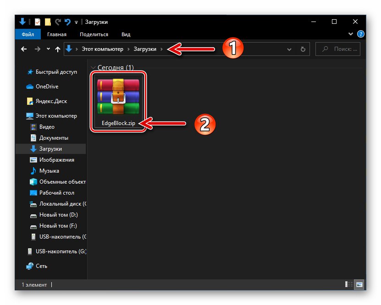Open Яндекс.Диск in the navigation pane
The width and height of the screenshot is (381, 305).
click(x=47, y=101)
